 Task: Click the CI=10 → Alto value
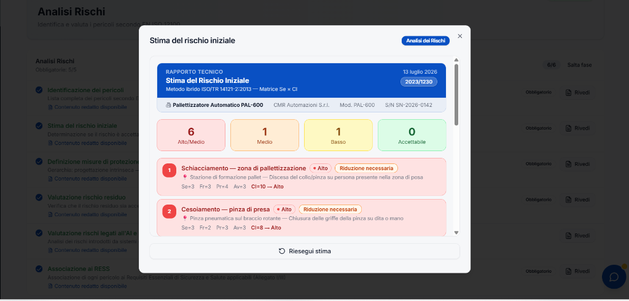[267, 187]
